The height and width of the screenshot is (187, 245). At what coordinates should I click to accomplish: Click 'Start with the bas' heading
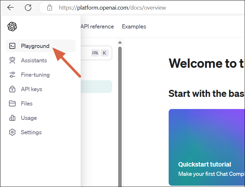pos(206,93)
